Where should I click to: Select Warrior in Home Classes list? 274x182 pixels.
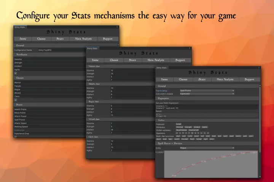tap(50, 83)
